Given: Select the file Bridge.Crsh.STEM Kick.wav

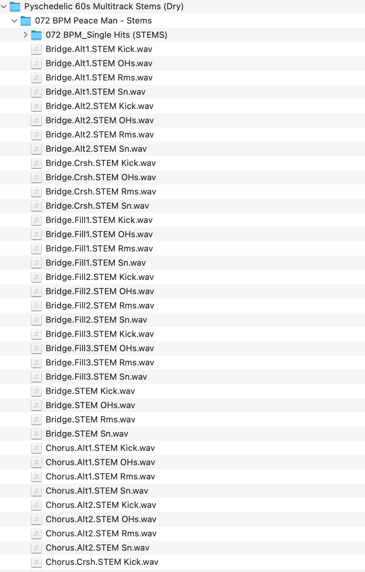Looking at the screenshot, I should click(x=101, y=163).
